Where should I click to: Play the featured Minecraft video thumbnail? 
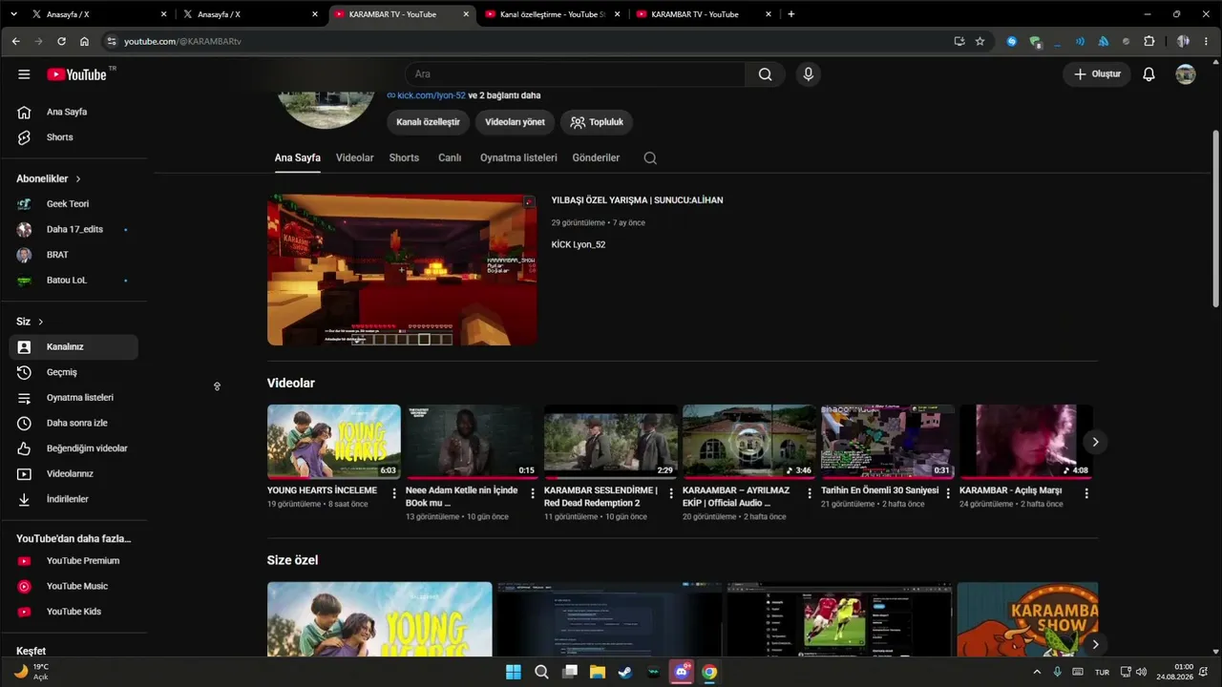click(402, 270)
